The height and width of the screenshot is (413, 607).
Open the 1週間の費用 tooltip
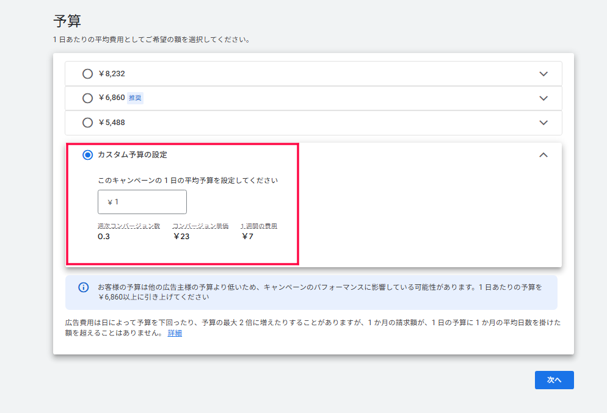pos(260,225)
